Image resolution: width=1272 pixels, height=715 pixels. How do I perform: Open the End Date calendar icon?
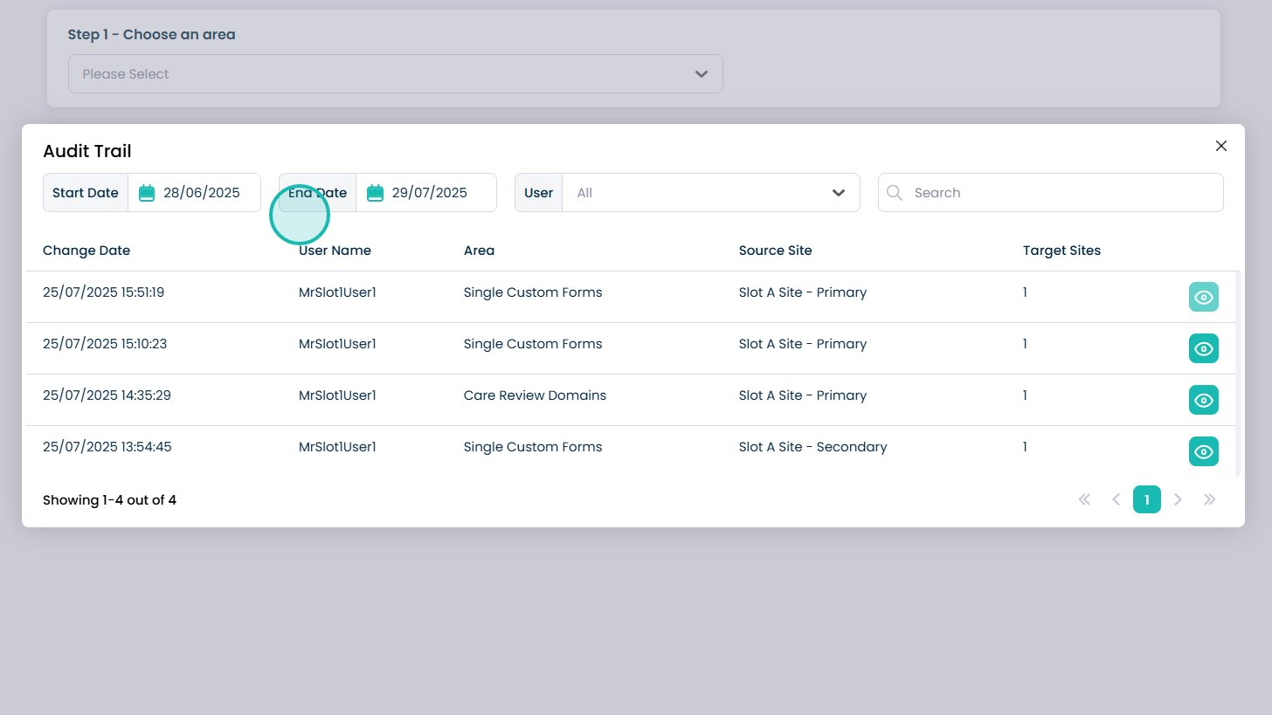click(x=375, y=193)
